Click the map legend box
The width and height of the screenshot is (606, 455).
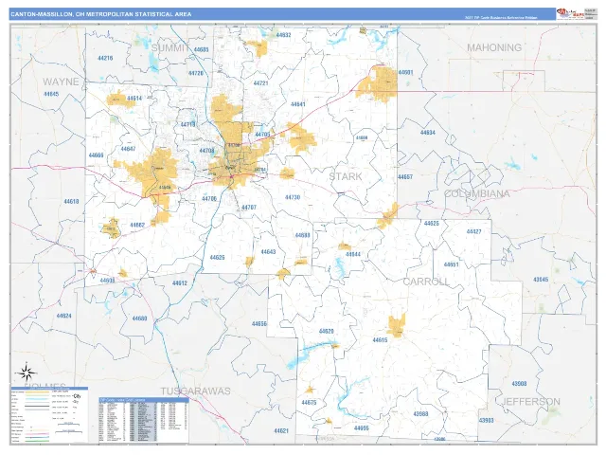49,414
